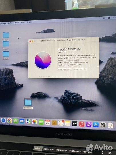The height and width of the screenshot is (155, 116).
Task: Open the Правка menu
Action: pyautogui.click(x=16, y=23)
